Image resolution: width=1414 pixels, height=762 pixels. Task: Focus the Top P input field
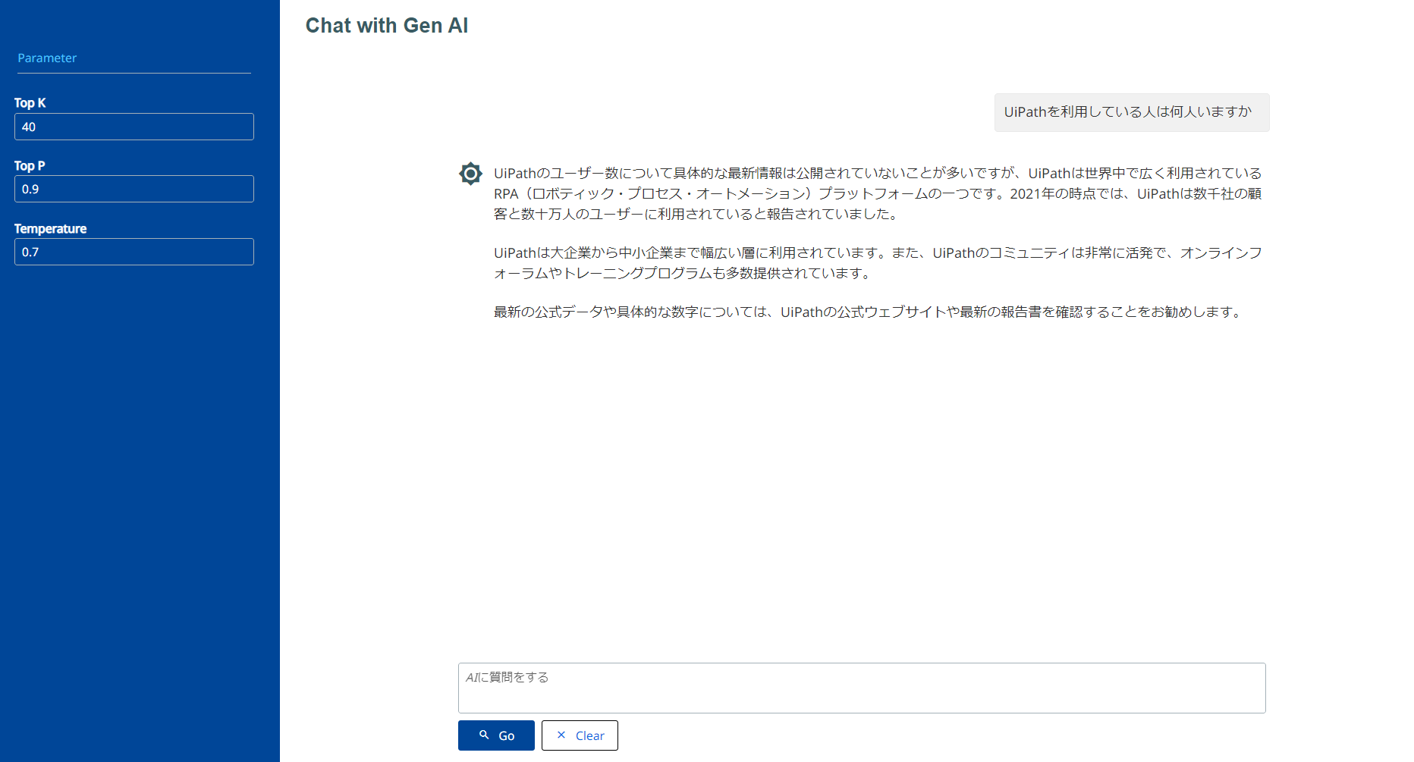click(134, 189)
